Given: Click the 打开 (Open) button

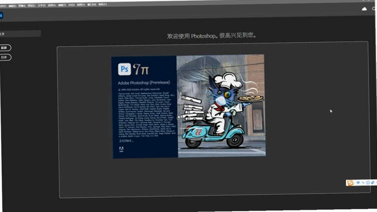Looking at the screenshot, I should (x=5, y=57).
